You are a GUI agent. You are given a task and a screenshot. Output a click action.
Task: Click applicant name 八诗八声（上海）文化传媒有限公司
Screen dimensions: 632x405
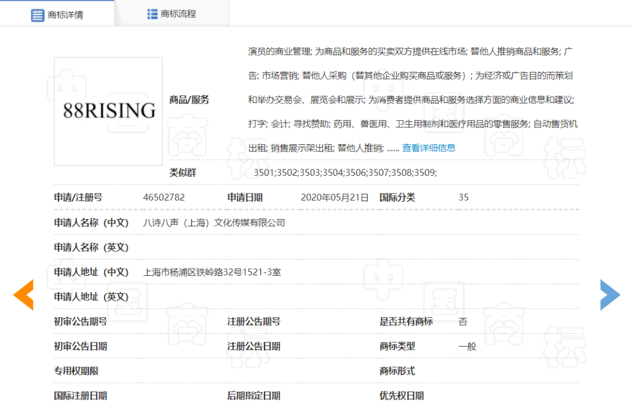tap(214, 223)
